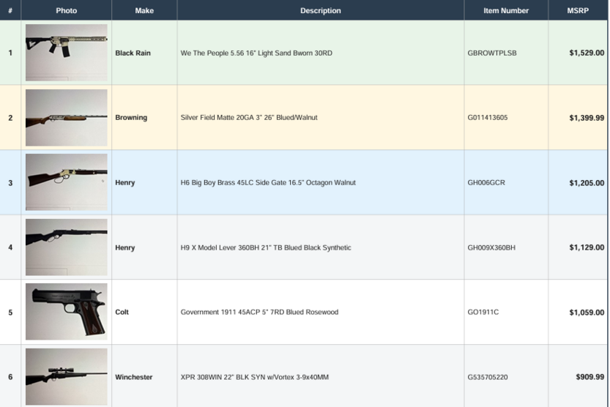
Task: Click description 'H6 Big Boy Brass 45LC Side Gate'
Action: (268, 182)
